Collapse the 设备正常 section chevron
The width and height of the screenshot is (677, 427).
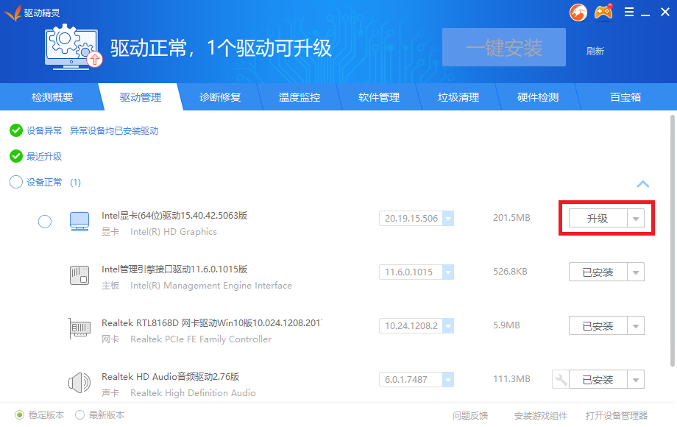tap(642, 184)
